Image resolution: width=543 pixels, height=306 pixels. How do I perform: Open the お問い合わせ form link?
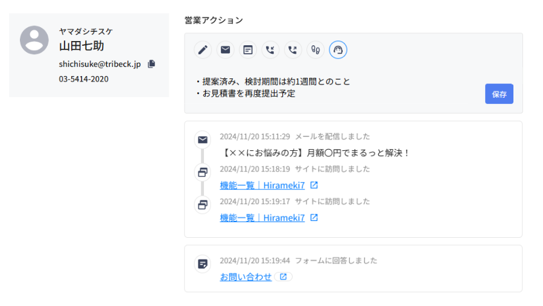[246, 277]
